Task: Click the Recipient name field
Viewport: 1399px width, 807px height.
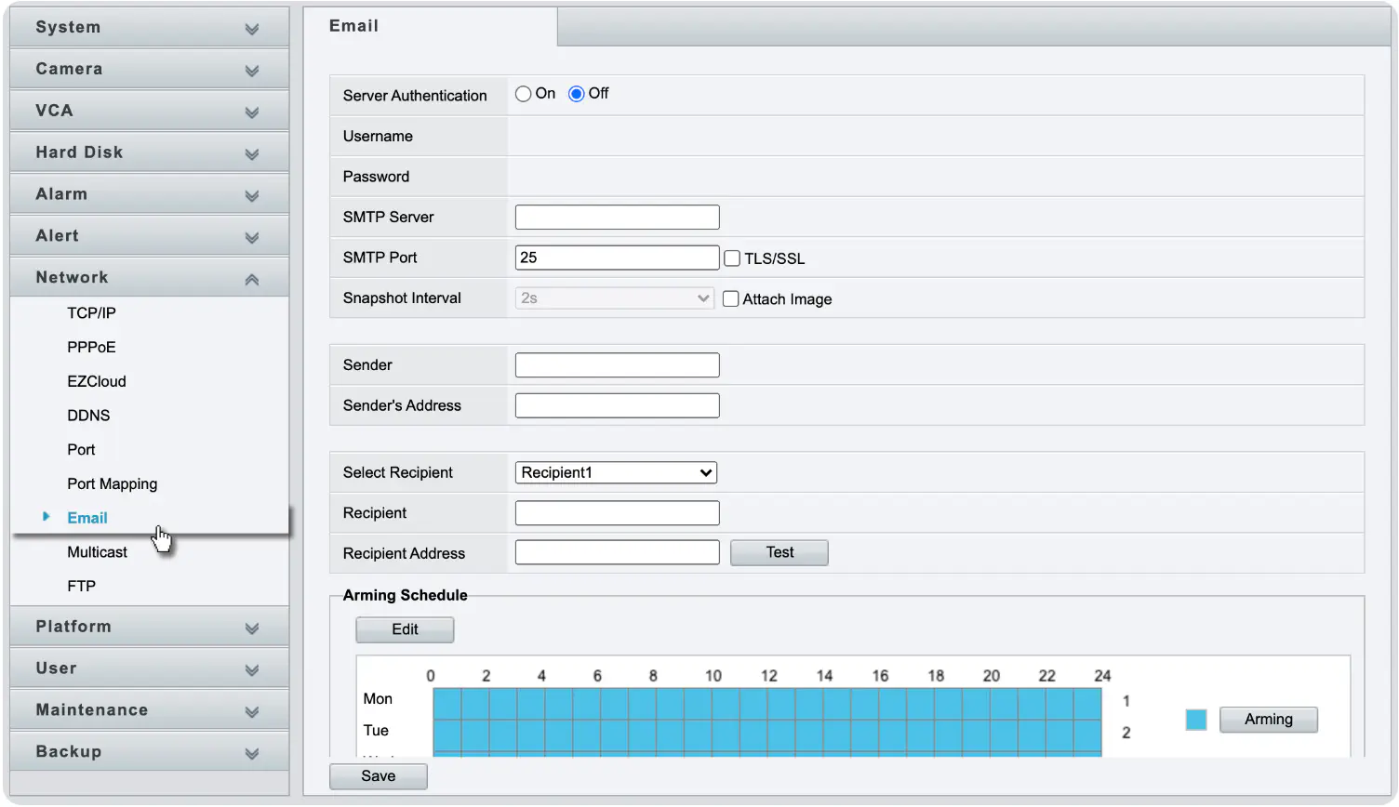Action: tap(617, 513)
